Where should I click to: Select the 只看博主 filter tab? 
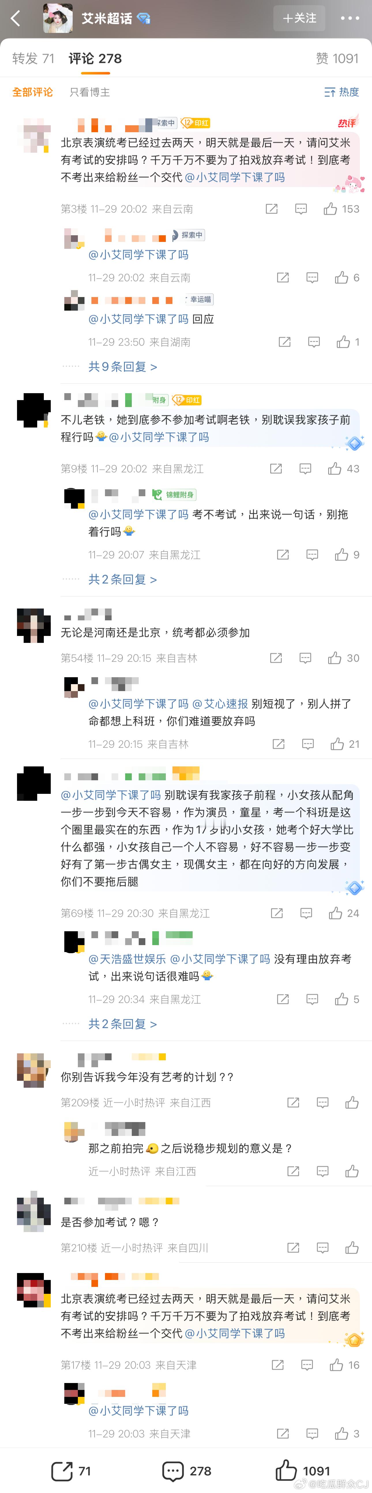point(90,92)
